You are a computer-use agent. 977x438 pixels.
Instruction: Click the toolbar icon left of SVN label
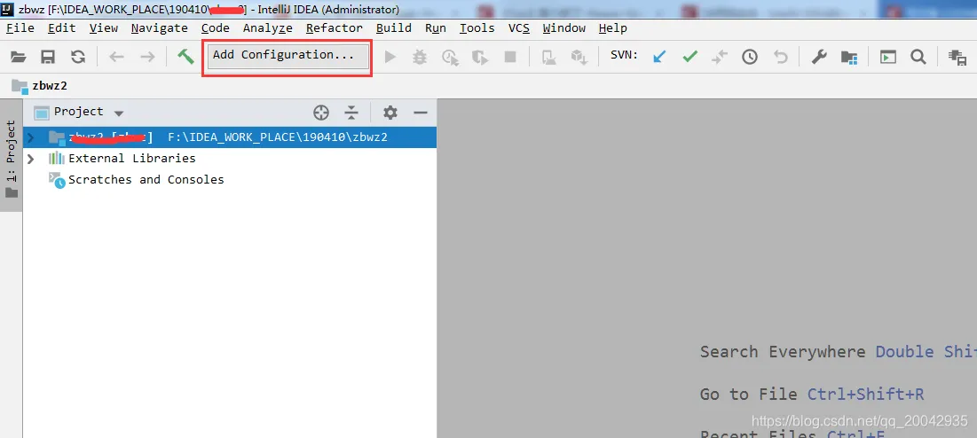579,58
